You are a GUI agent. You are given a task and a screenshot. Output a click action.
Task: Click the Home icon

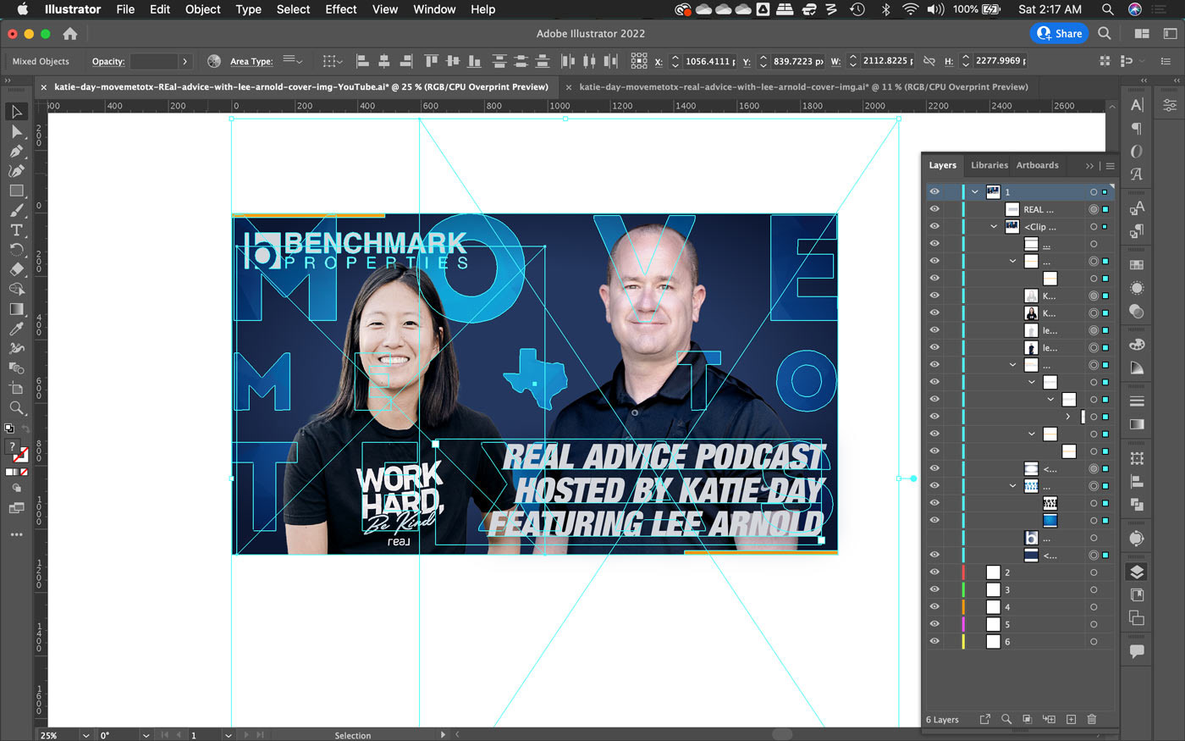(x=70, y=34)
